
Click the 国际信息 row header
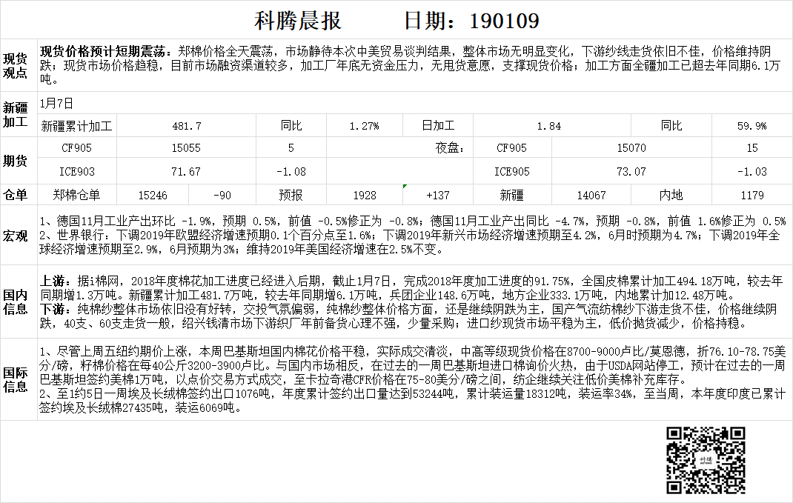pos(16,379)
